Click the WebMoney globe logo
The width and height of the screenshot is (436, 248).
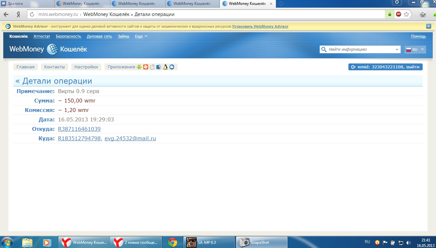[x=52, y=49]
